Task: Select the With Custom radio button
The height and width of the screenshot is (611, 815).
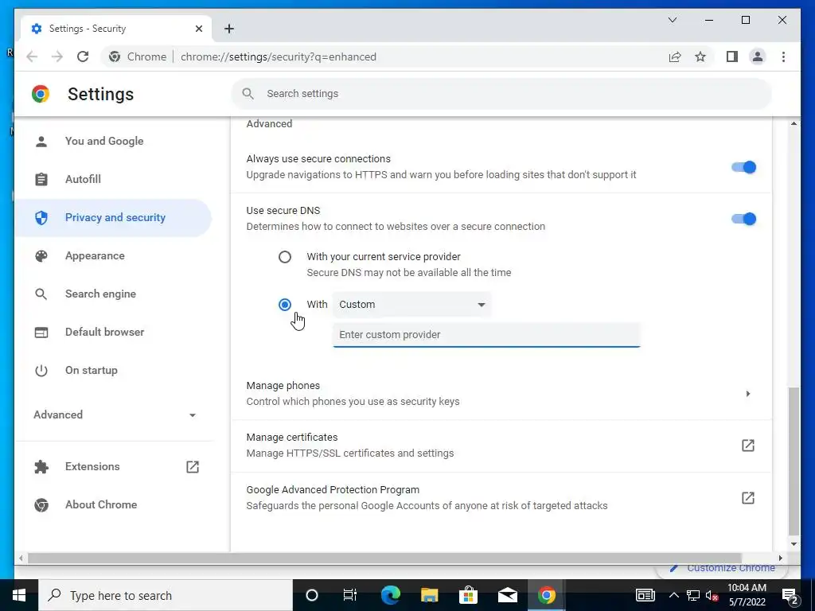Action: pos(285,305)
